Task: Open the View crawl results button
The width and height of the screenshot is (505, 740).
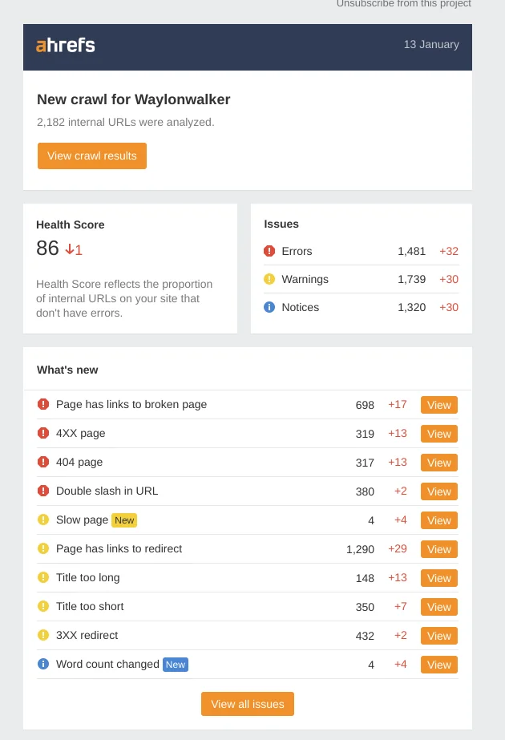Action: [92, 156]
